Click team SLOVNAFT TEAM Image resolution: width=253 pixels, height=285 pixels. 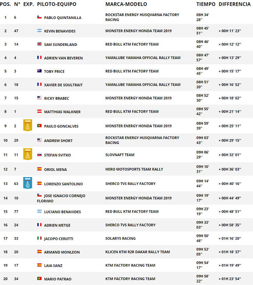coord(120,155)
